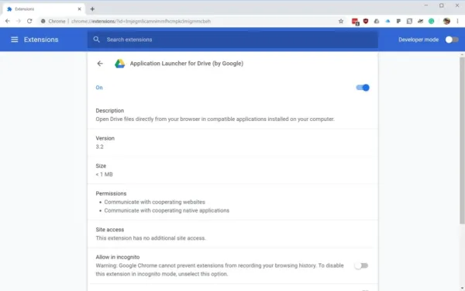
Task: Click the version value '3.2'
Action: point(99,147)
